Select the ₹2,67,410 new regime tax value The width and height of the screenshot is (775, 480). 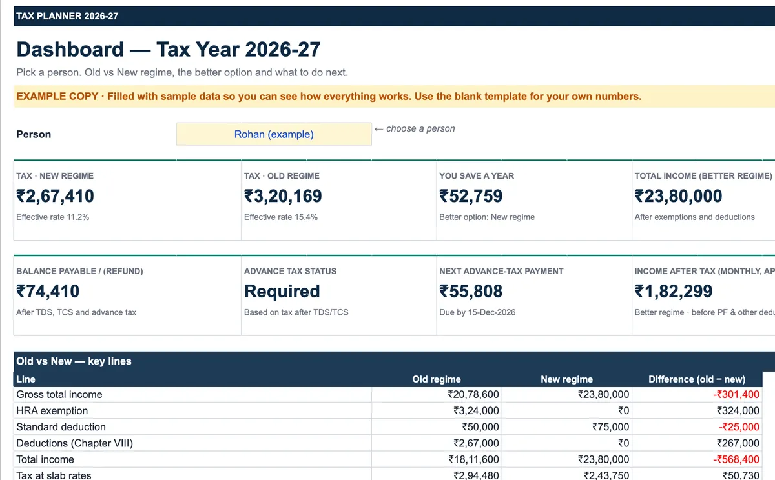tap(56, 196)
